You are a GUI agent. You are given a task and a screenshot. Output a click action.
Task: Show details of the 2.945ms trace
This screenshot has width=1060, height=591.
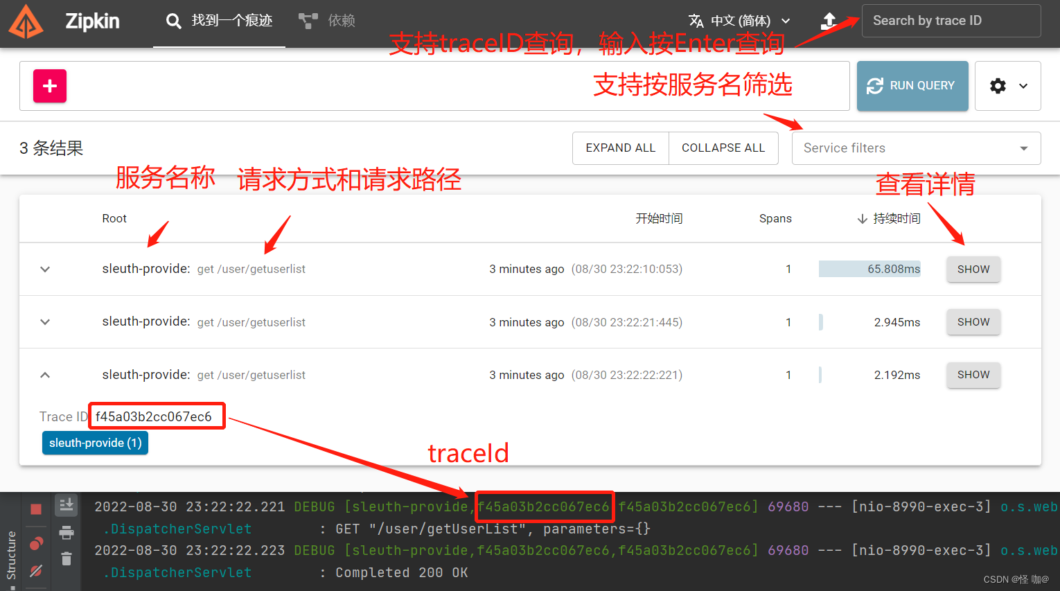pyautogui.click(x=973, y=322)
